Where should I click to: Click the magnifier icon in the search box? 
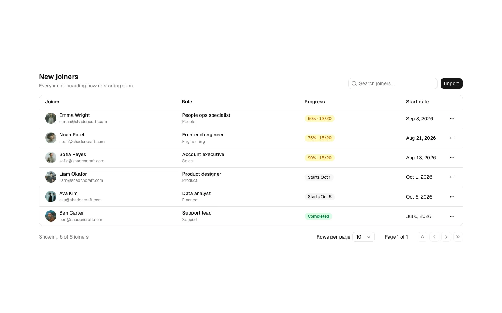tap(354, 83)
